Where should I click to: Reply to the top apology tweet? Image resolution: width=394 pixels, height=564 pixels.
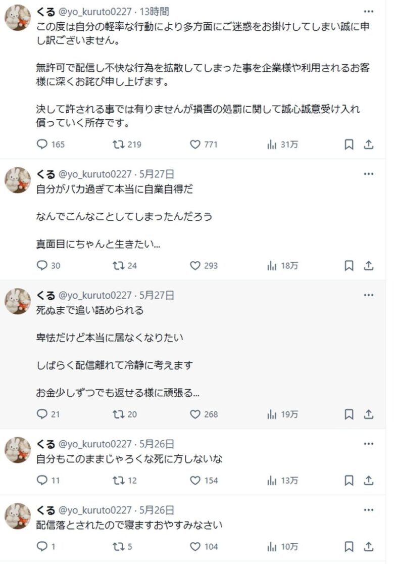click(x=43, y=145)
